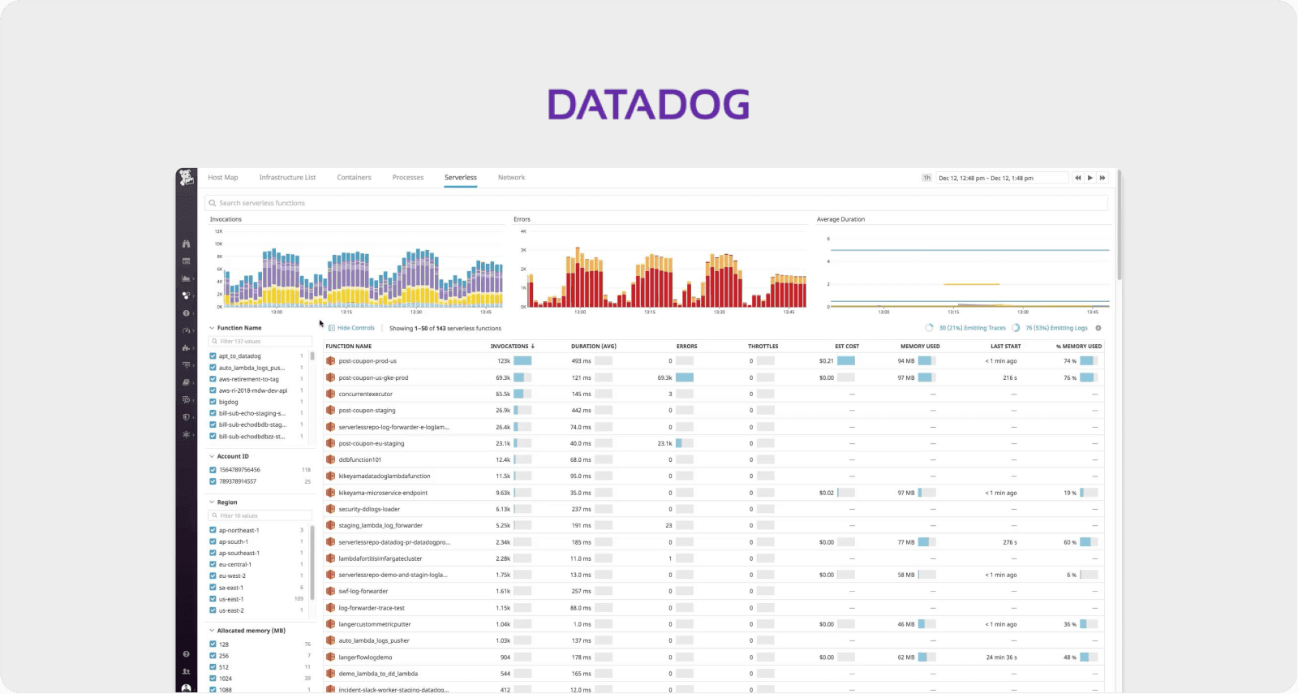Collapse the Account ID facet

[212, 456]
